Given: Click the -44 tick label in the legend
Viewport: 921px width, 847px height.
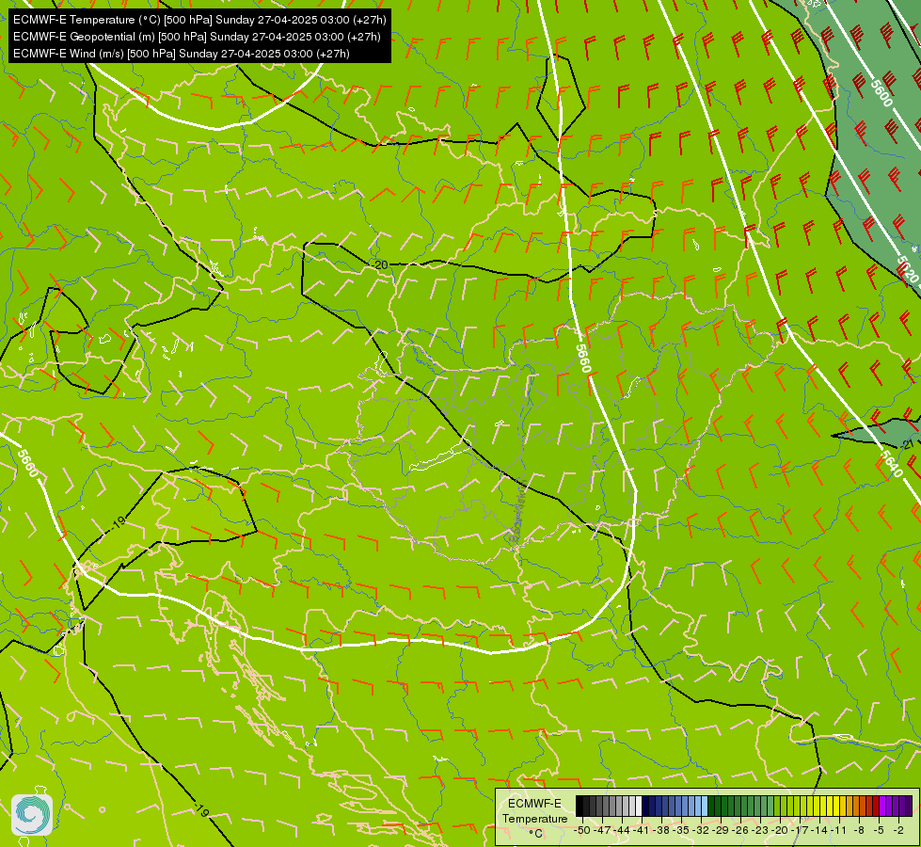Looking at the screenshot, I should pyautogui.click(x=622, y=830).
